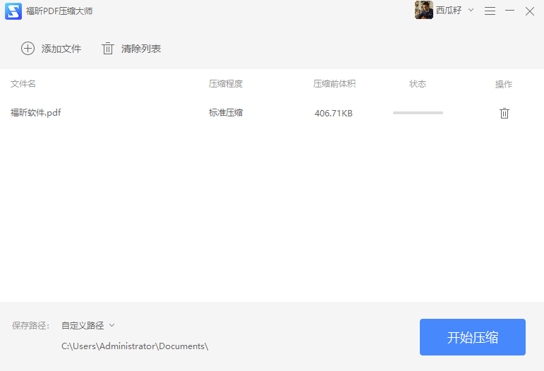This screenshot has height=371, width=544.
Task: Open the user avatar picture
Action: tap(424, 10)
